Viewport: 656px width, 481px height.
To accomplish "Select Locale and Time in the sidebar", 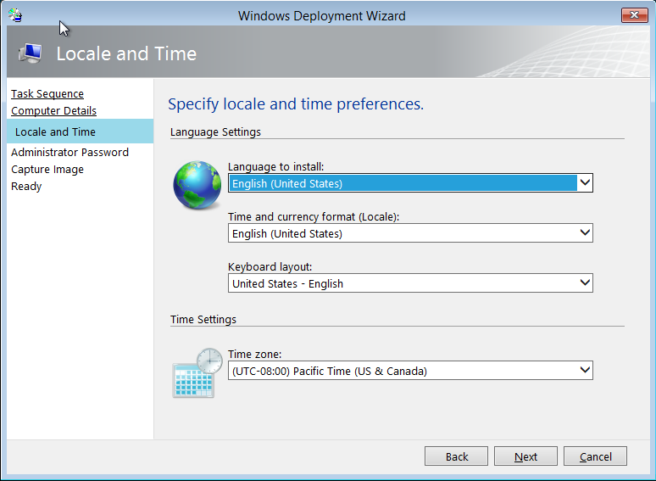I will (80, 131).
